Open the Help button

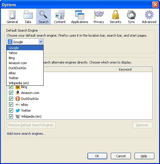[x=144, y=156]
